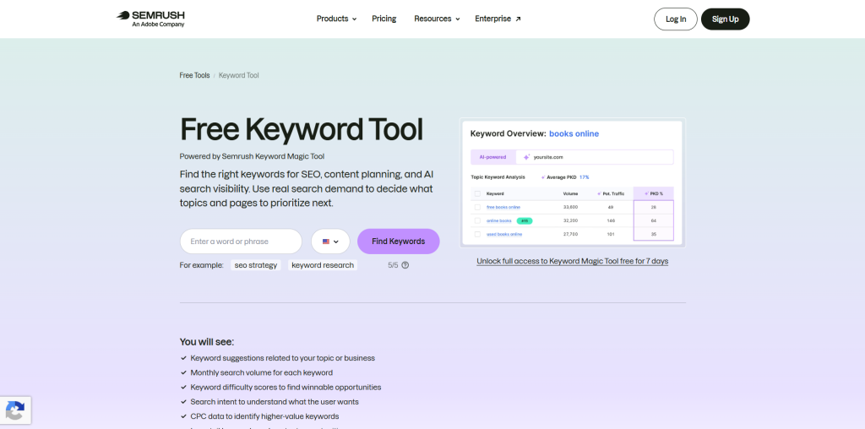The image size is (865, 429).
Task: Open the Resources menu label
Action: 432,19
